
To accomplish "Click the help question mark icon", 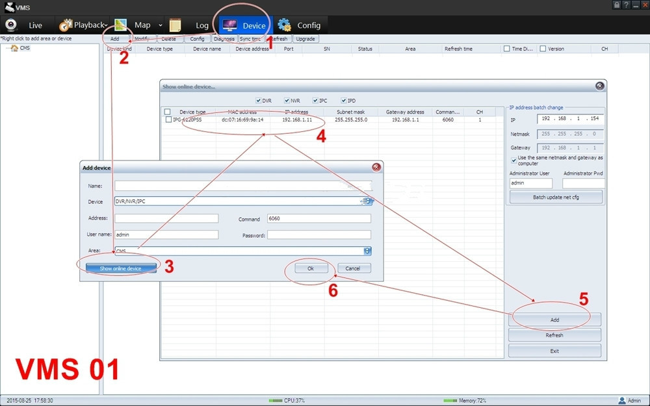I will [627, 5].
